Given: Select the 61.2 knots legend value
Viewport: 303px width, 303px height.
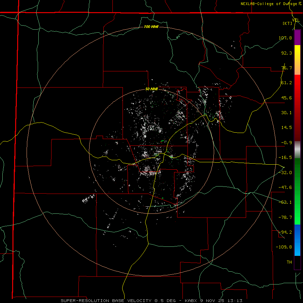Looking at the screenshot, I should pyautogui.click(x=287, y=83).
